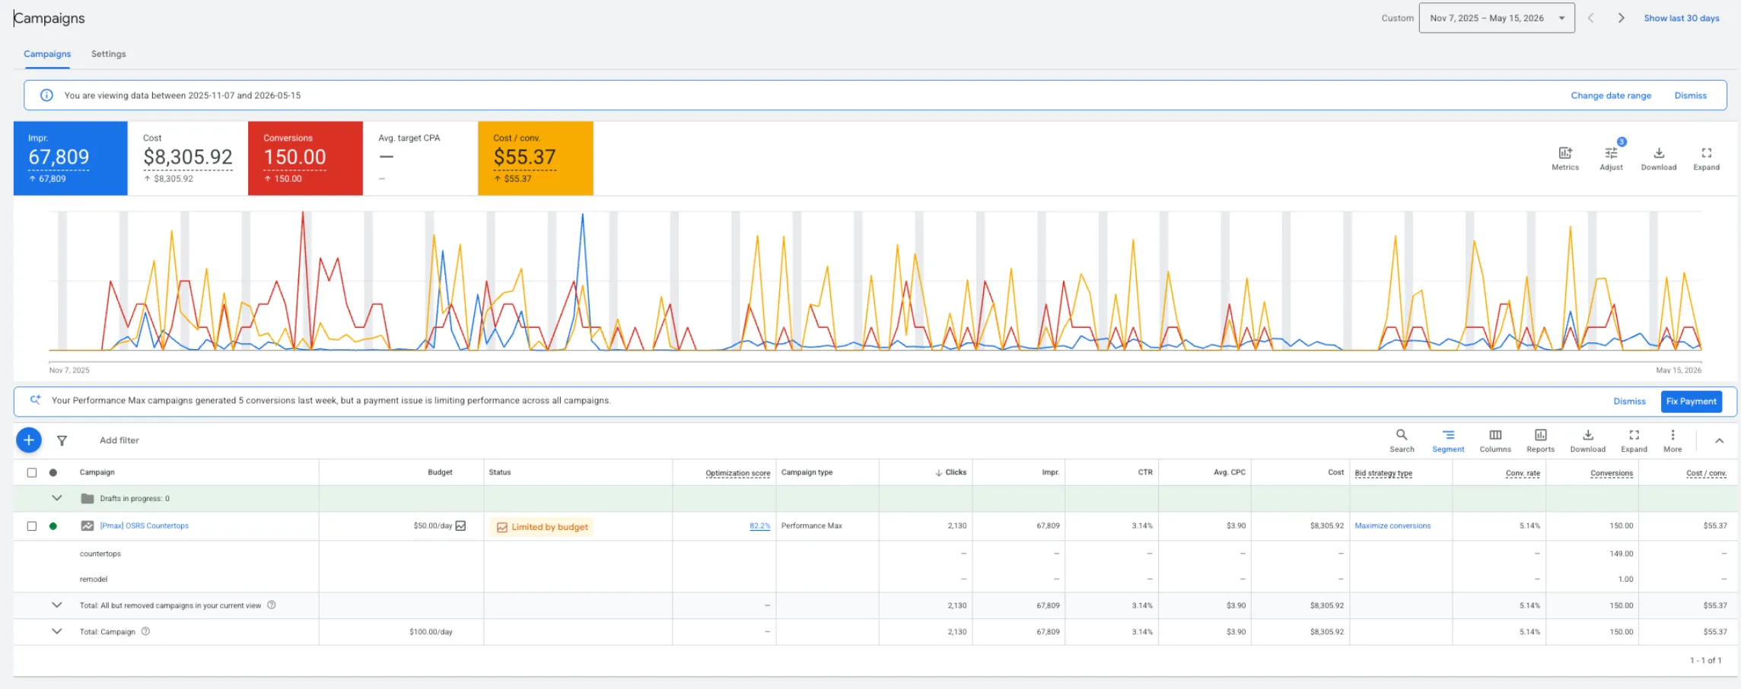Click Performance Max campaign type icon
This screenshot has height=689, width=1741.
88,525
